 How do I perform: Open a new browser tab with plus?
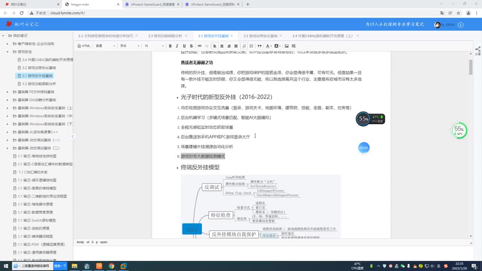[247, 5]
